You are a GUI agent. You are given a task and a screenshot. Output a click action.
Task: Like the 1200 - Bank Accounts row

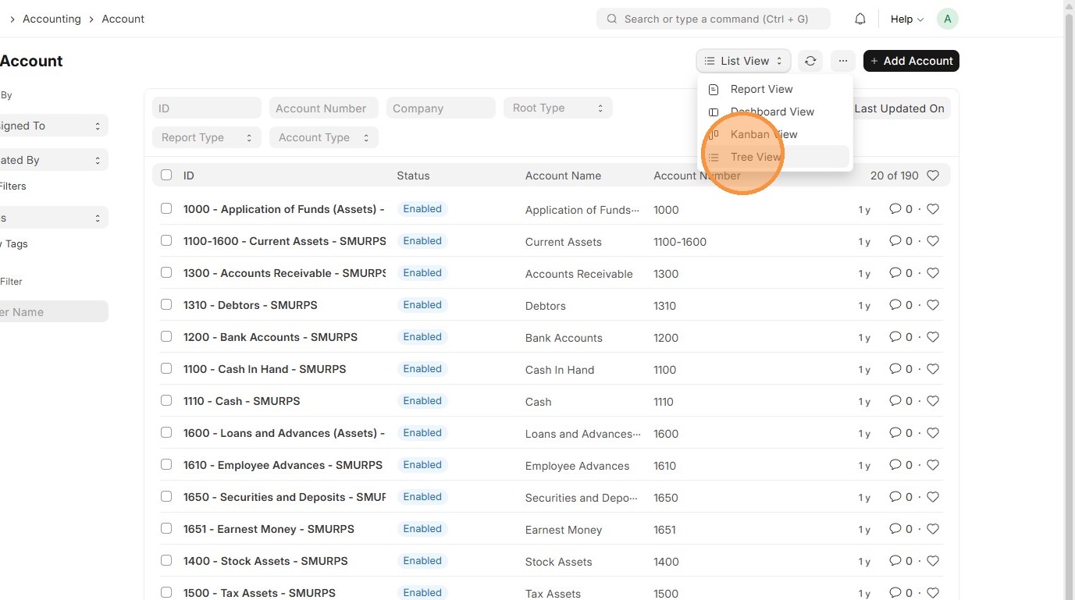point(933,337)
